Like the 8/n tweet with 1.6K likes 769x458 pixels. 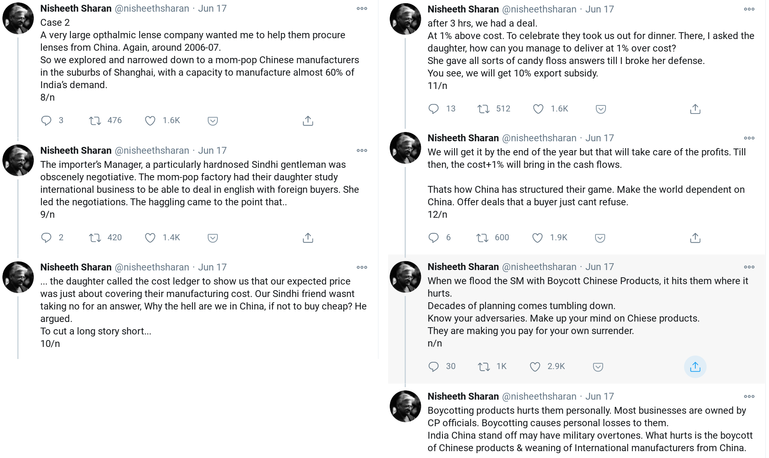coord(150,121)
